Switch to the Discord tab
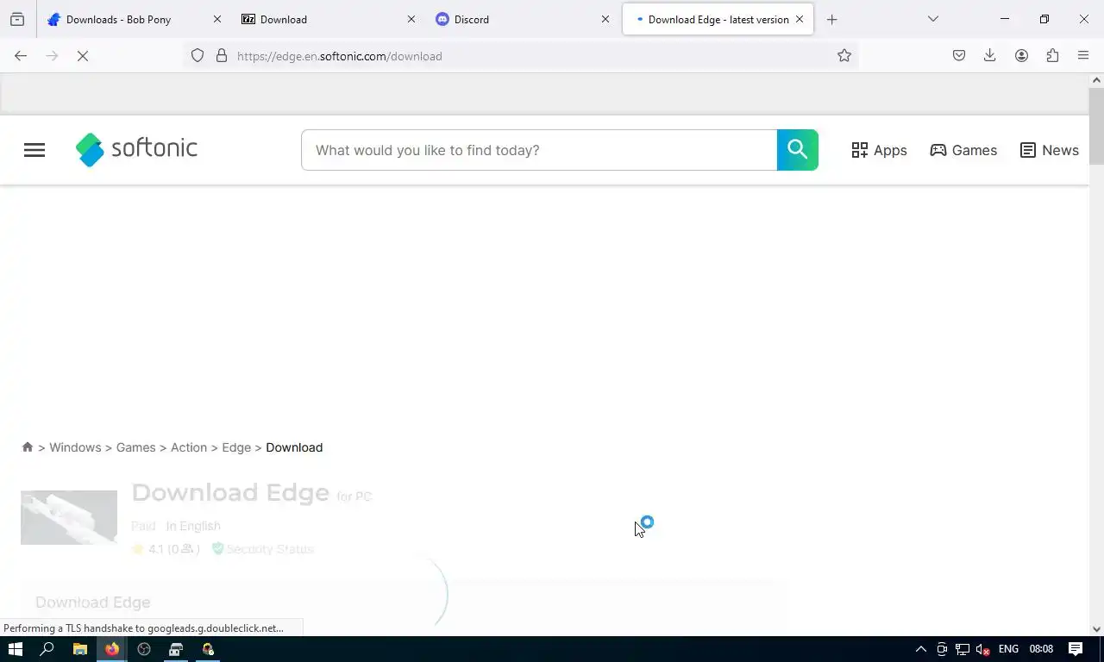 (523, 19)
